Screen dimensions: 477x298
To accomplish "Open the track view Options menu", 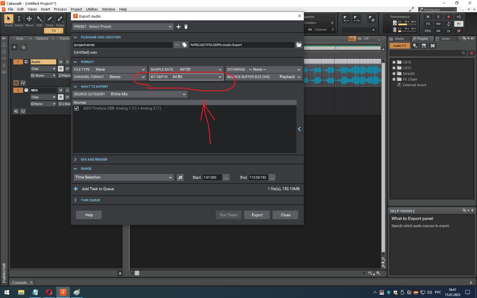I will tap(45, 39).
